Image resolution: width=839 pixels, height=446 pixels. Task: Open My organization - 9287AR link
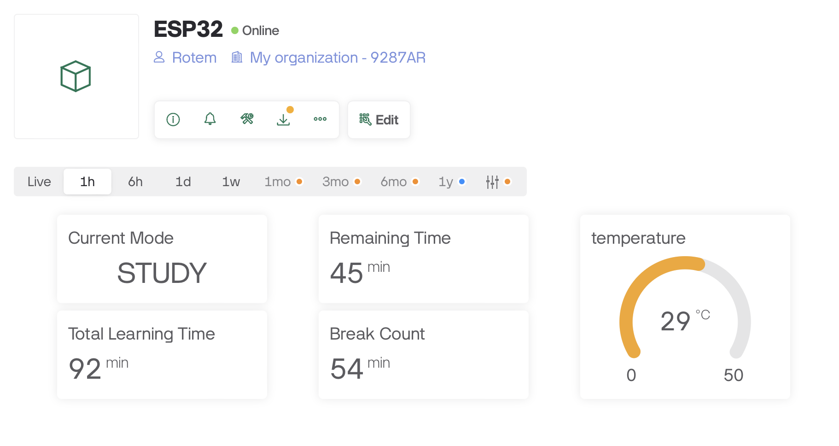pos(338,58)
